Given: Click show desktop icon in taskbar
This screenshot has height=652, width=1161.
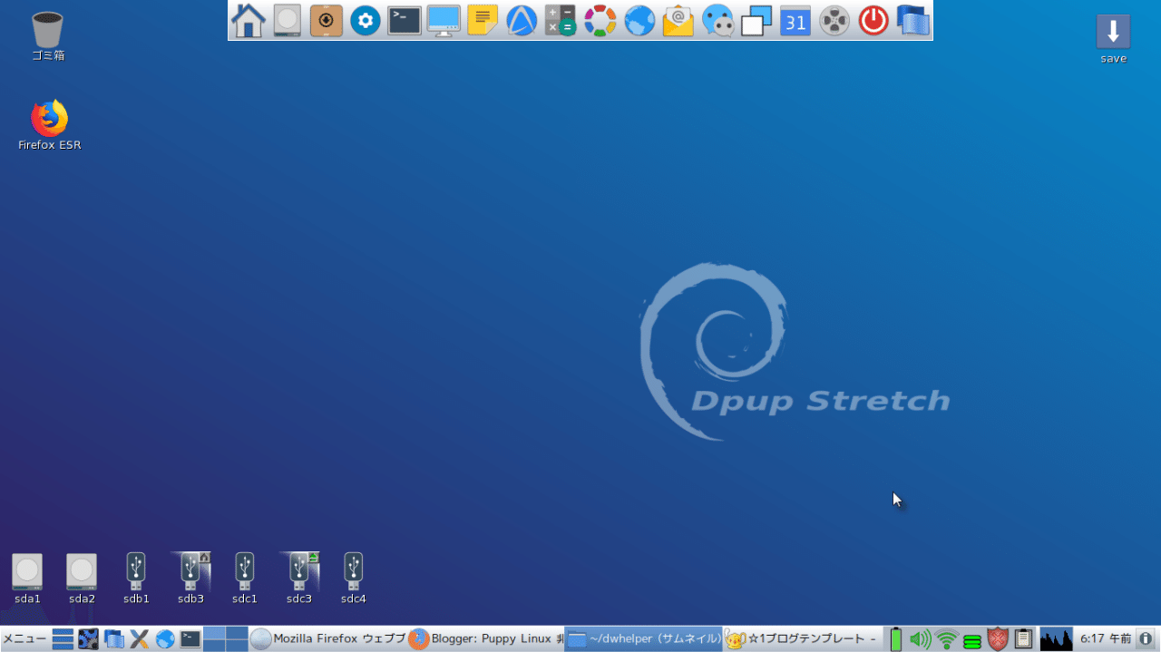Looking at the screenshot, I should (x=63, y=639).
